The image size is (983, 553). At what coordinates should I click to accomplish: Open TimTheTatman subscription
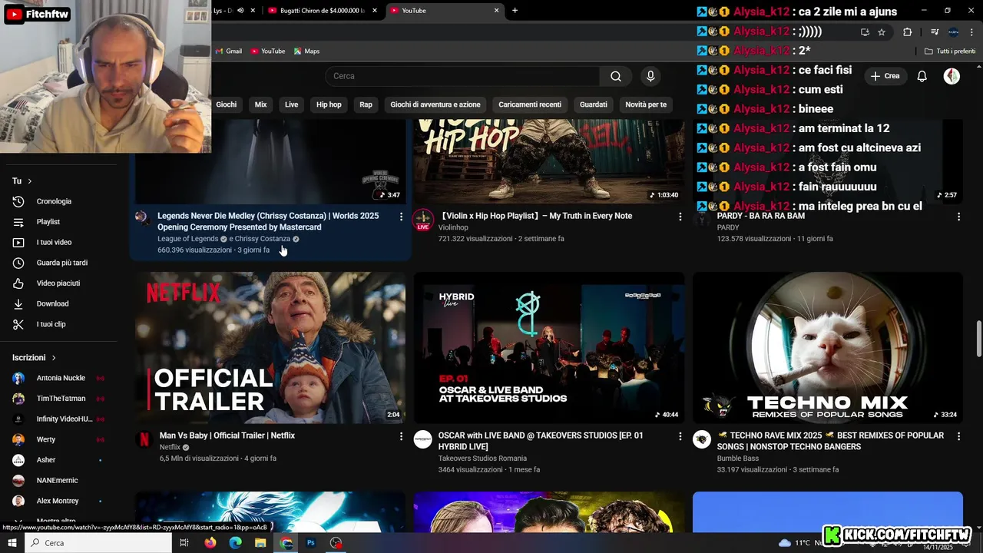click(61, 399)
